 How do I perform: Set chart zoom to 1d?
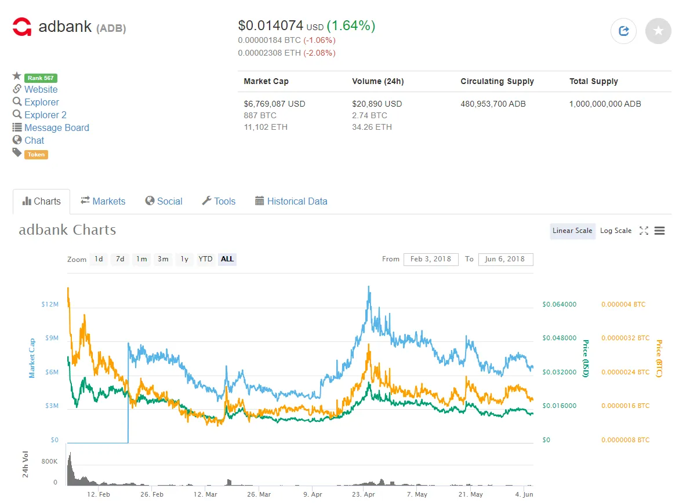[99, 259]
